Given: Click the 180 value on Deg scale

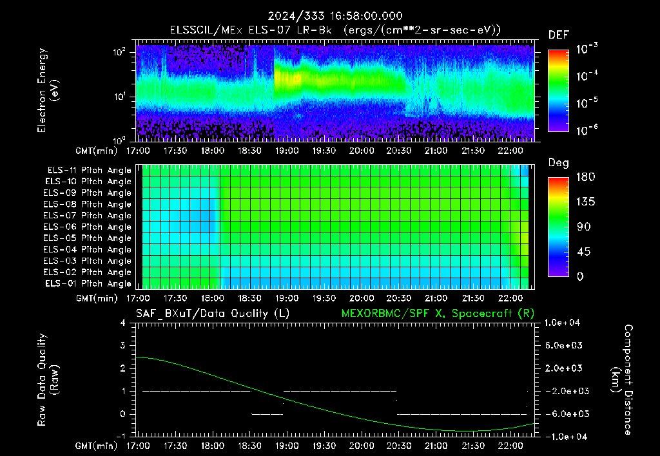Looking at the screenshot, I should pos(585,177).
